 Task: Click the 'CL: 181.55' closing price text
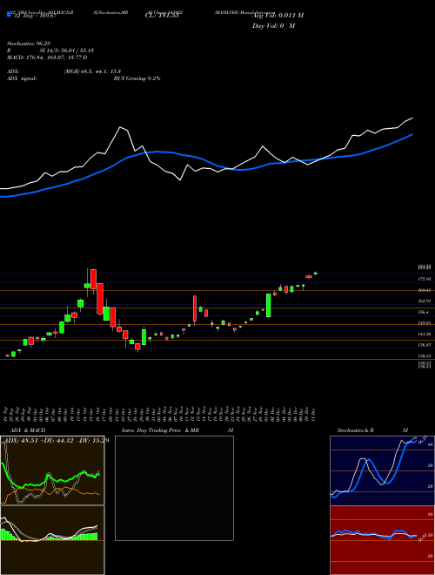tap(162, 16)
